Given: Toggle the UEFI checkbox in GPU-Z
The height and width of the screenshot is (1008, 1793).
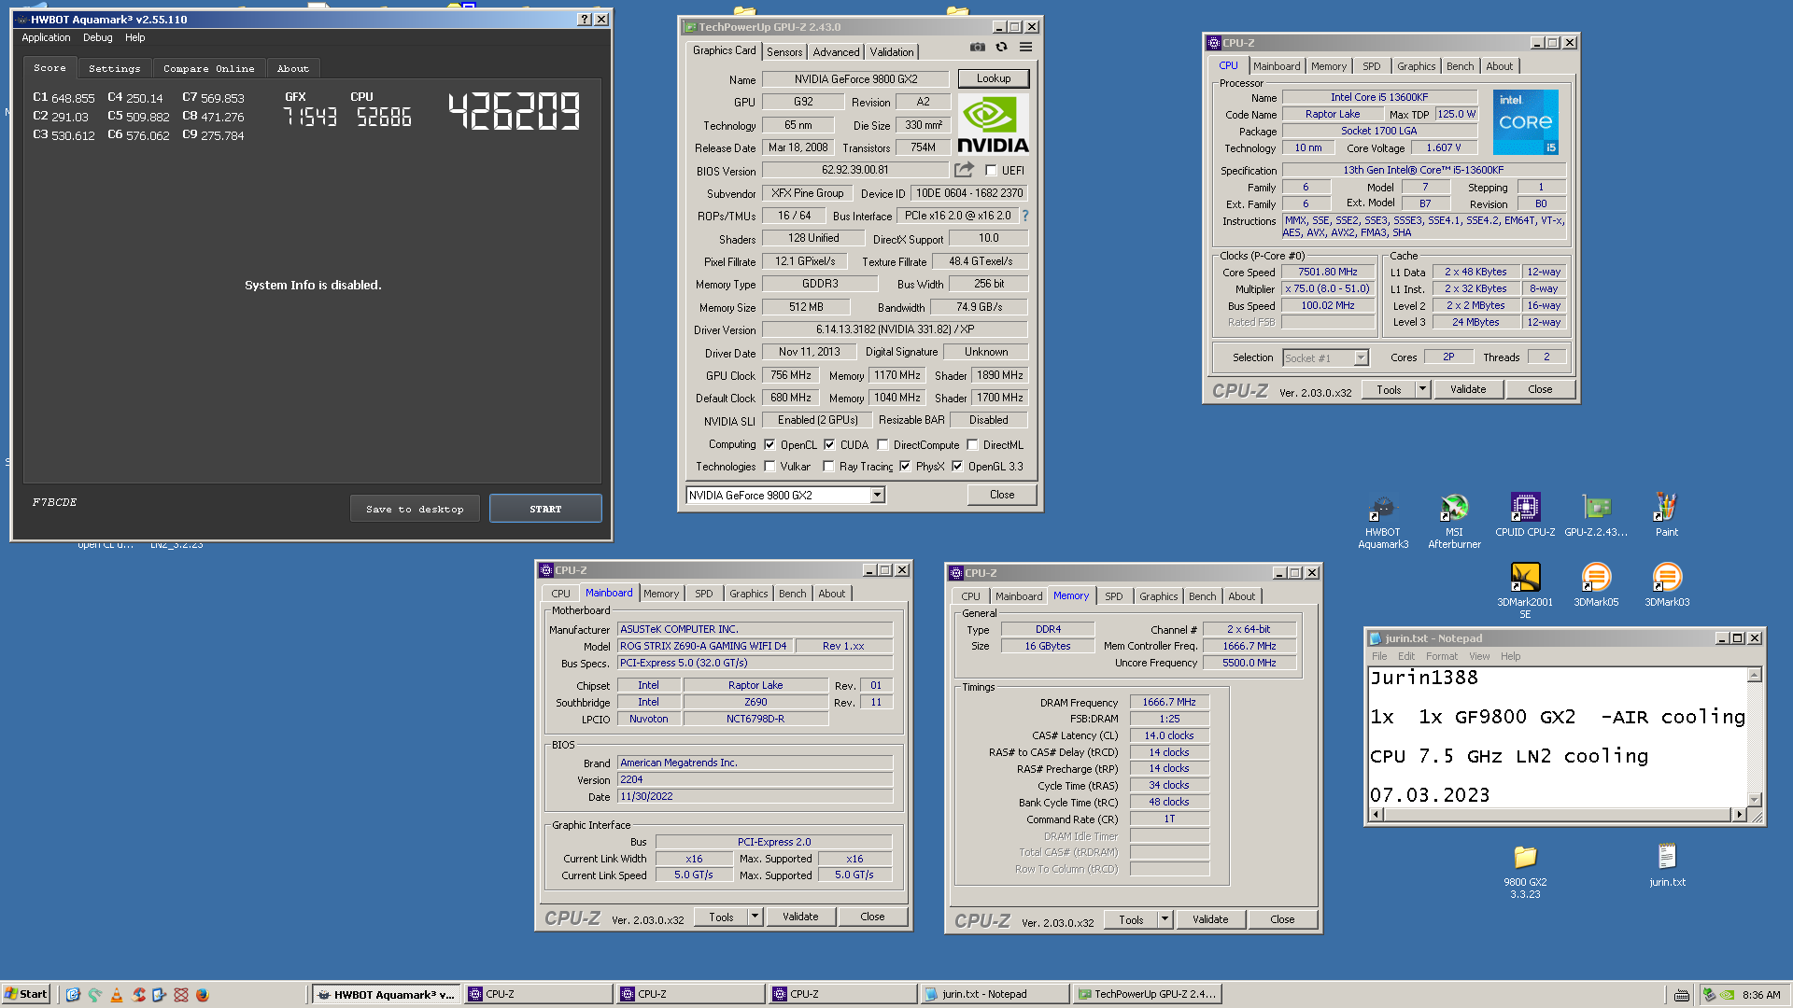Looking at the screenshot, I should (x=991, y=171).
